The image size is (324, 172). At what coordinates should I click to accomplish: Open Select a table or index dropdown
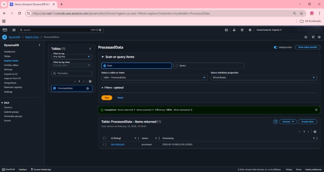(154, 78)
